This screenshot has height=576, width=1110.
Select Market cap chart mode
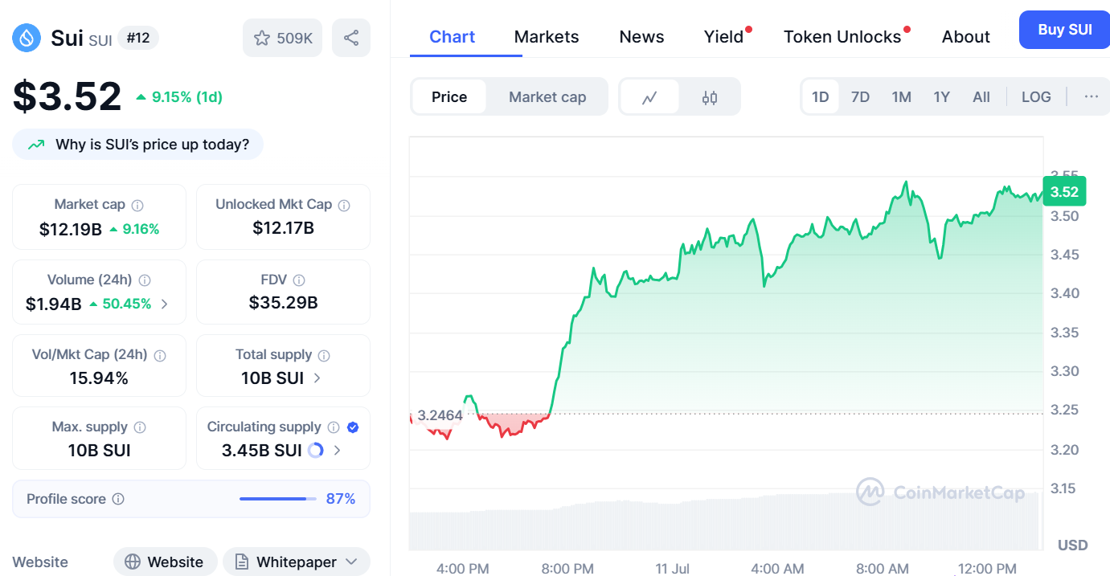[x=547, y=97]
